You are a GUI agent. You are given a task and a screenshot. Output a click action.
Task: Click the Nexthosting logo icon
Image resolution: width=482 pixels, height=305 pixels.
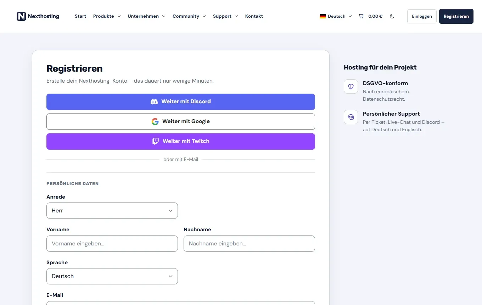[x=21, y=16]
